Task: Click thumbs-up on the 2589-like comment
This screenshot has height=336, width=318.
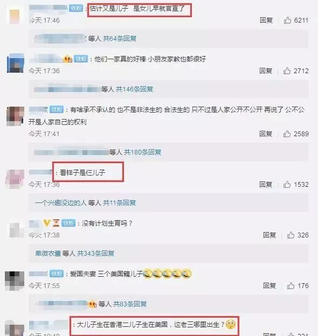Action: [x=287, y=134]
